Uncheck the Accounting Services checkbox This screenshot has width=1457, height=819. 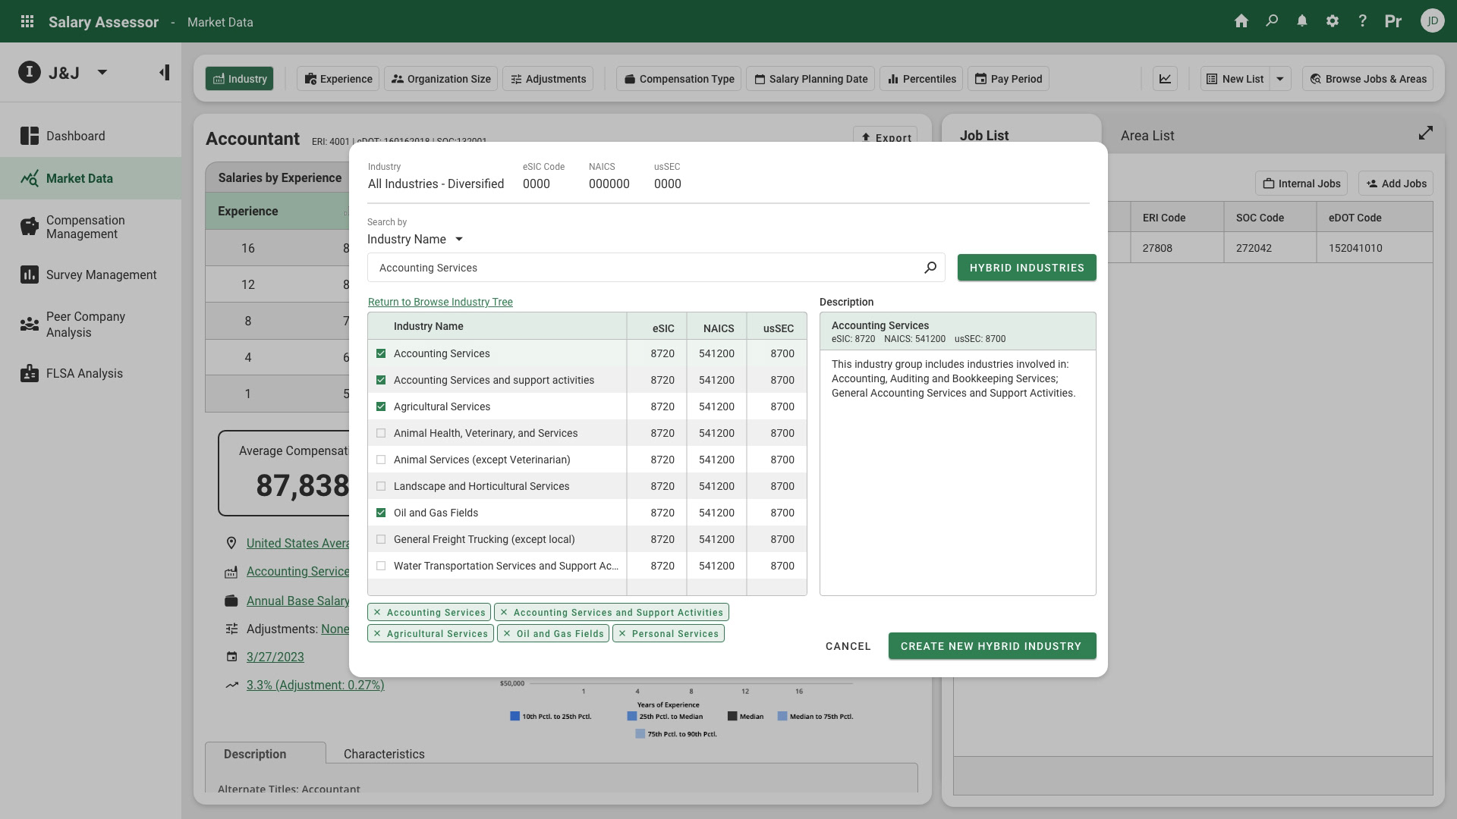(x=381, y=353)
